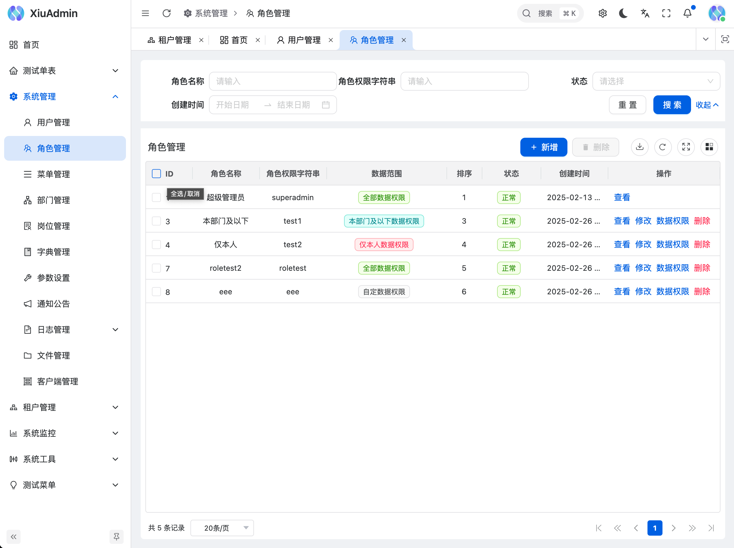Image resolution: width=734 pixels, height=548 pixels.
Task: Enter fullscreen via the expand icon
Action: 666,13
